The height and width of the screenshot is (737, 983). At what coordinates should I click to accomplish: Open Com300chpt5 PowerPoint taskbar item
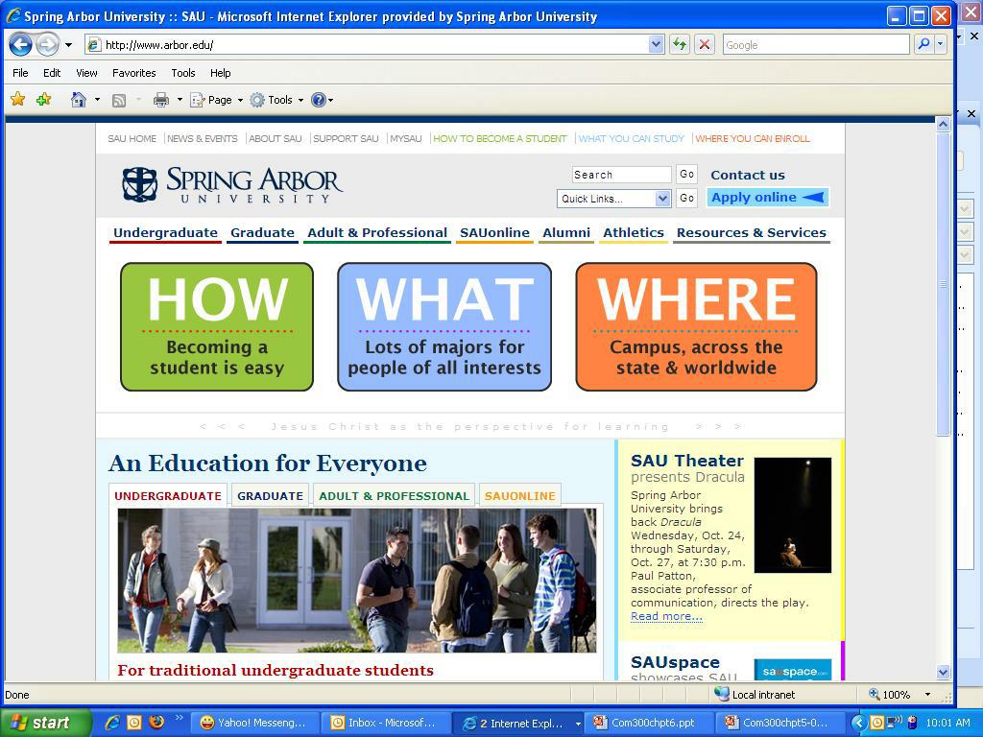779,723
